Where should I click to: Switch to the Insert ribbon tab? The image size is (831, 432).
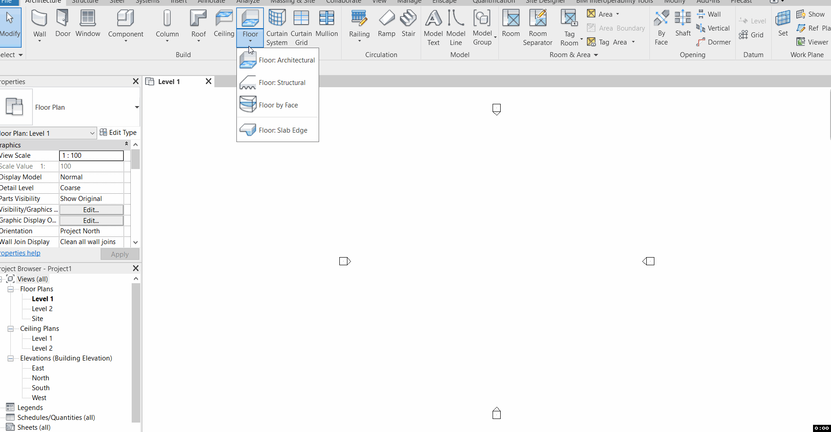point(178,2)
